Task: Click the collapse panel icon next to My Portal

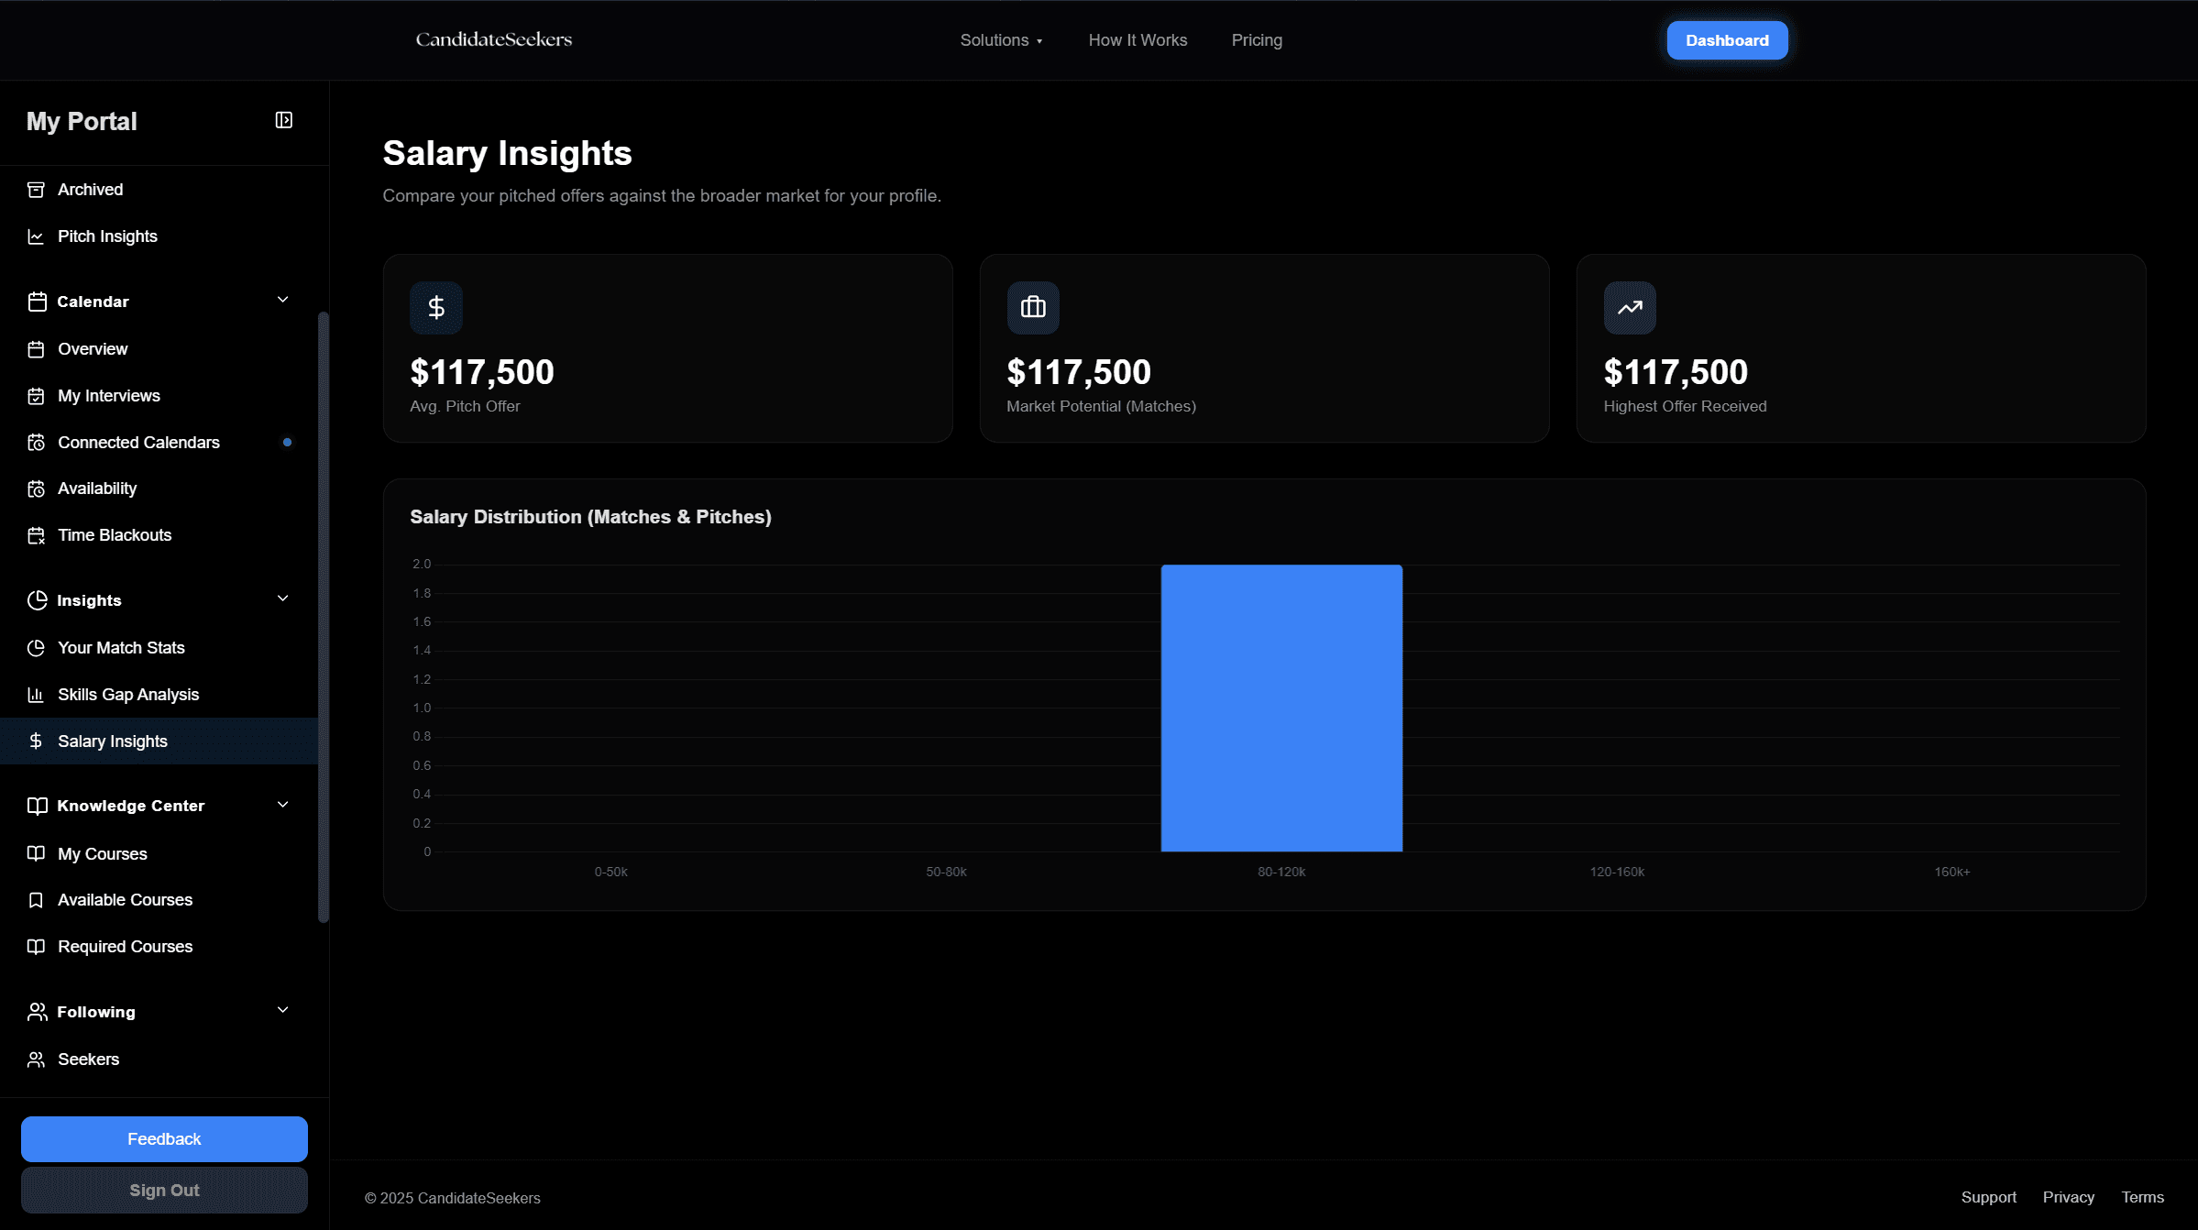Action: [284, 120]
